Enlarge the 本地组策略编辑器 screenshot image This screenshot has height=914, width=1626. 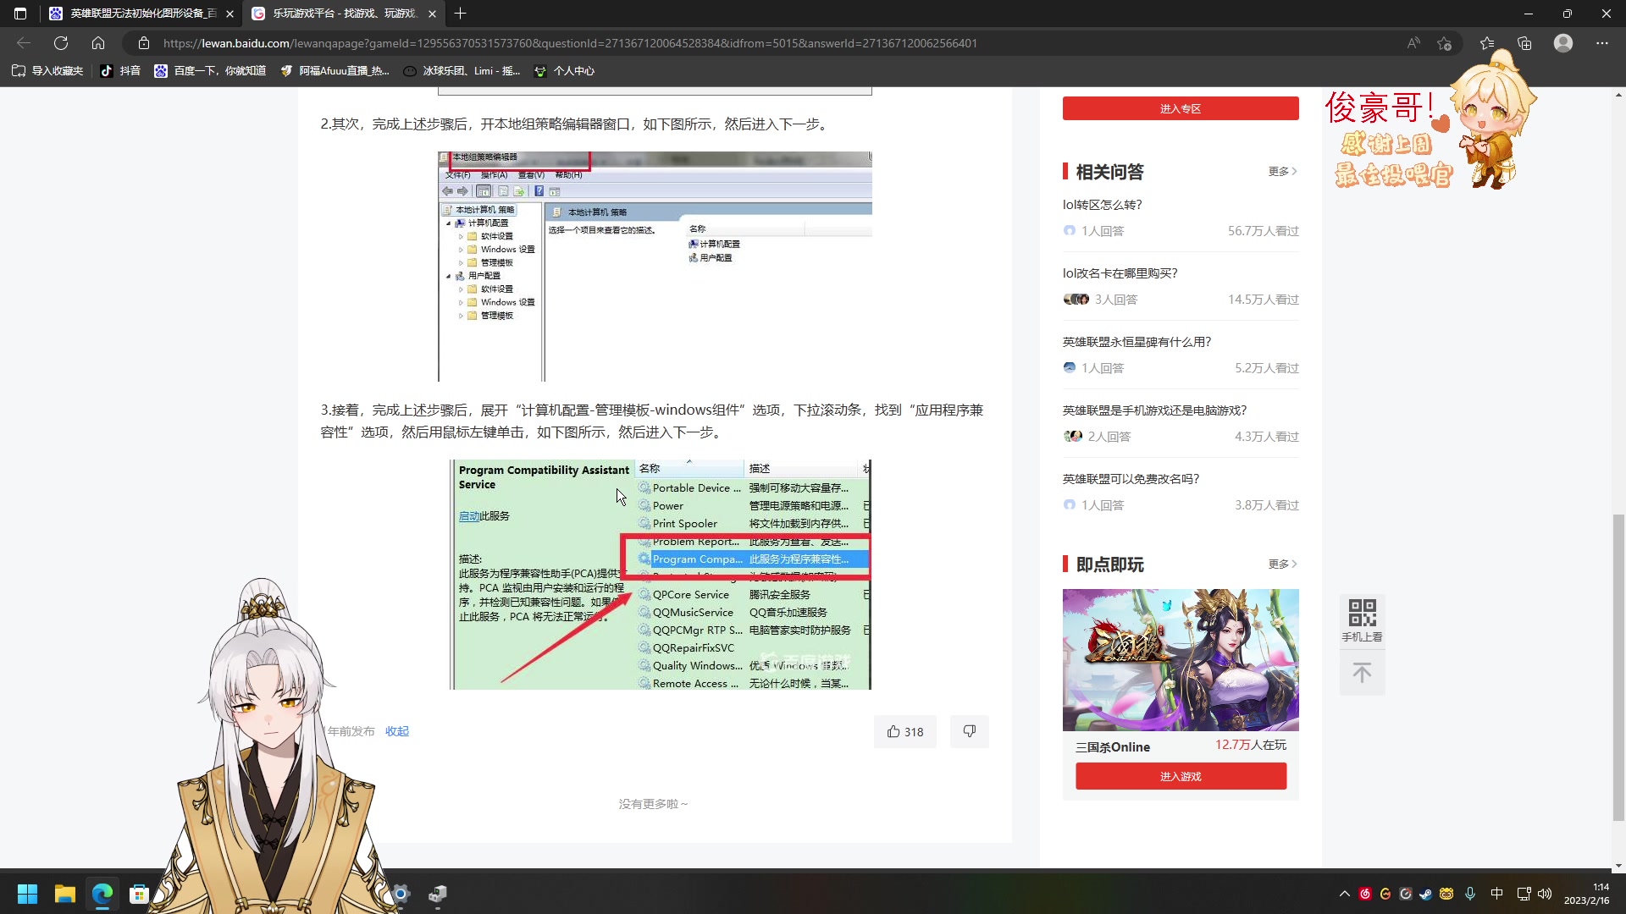point(655,267)
